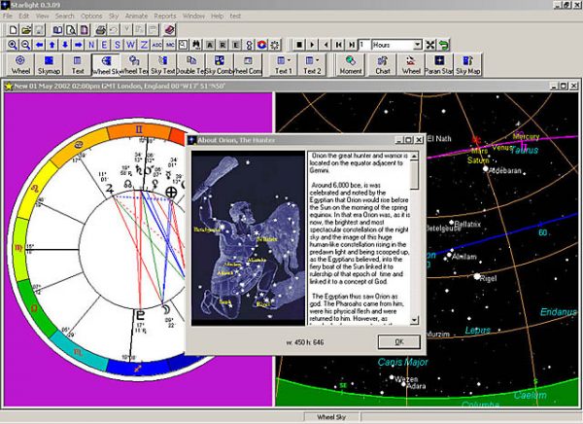Click the Chart toolbar button
Image resolution: width=583 pixels, height=424 pixels.
pyautogui.click(x=383, y=64)
